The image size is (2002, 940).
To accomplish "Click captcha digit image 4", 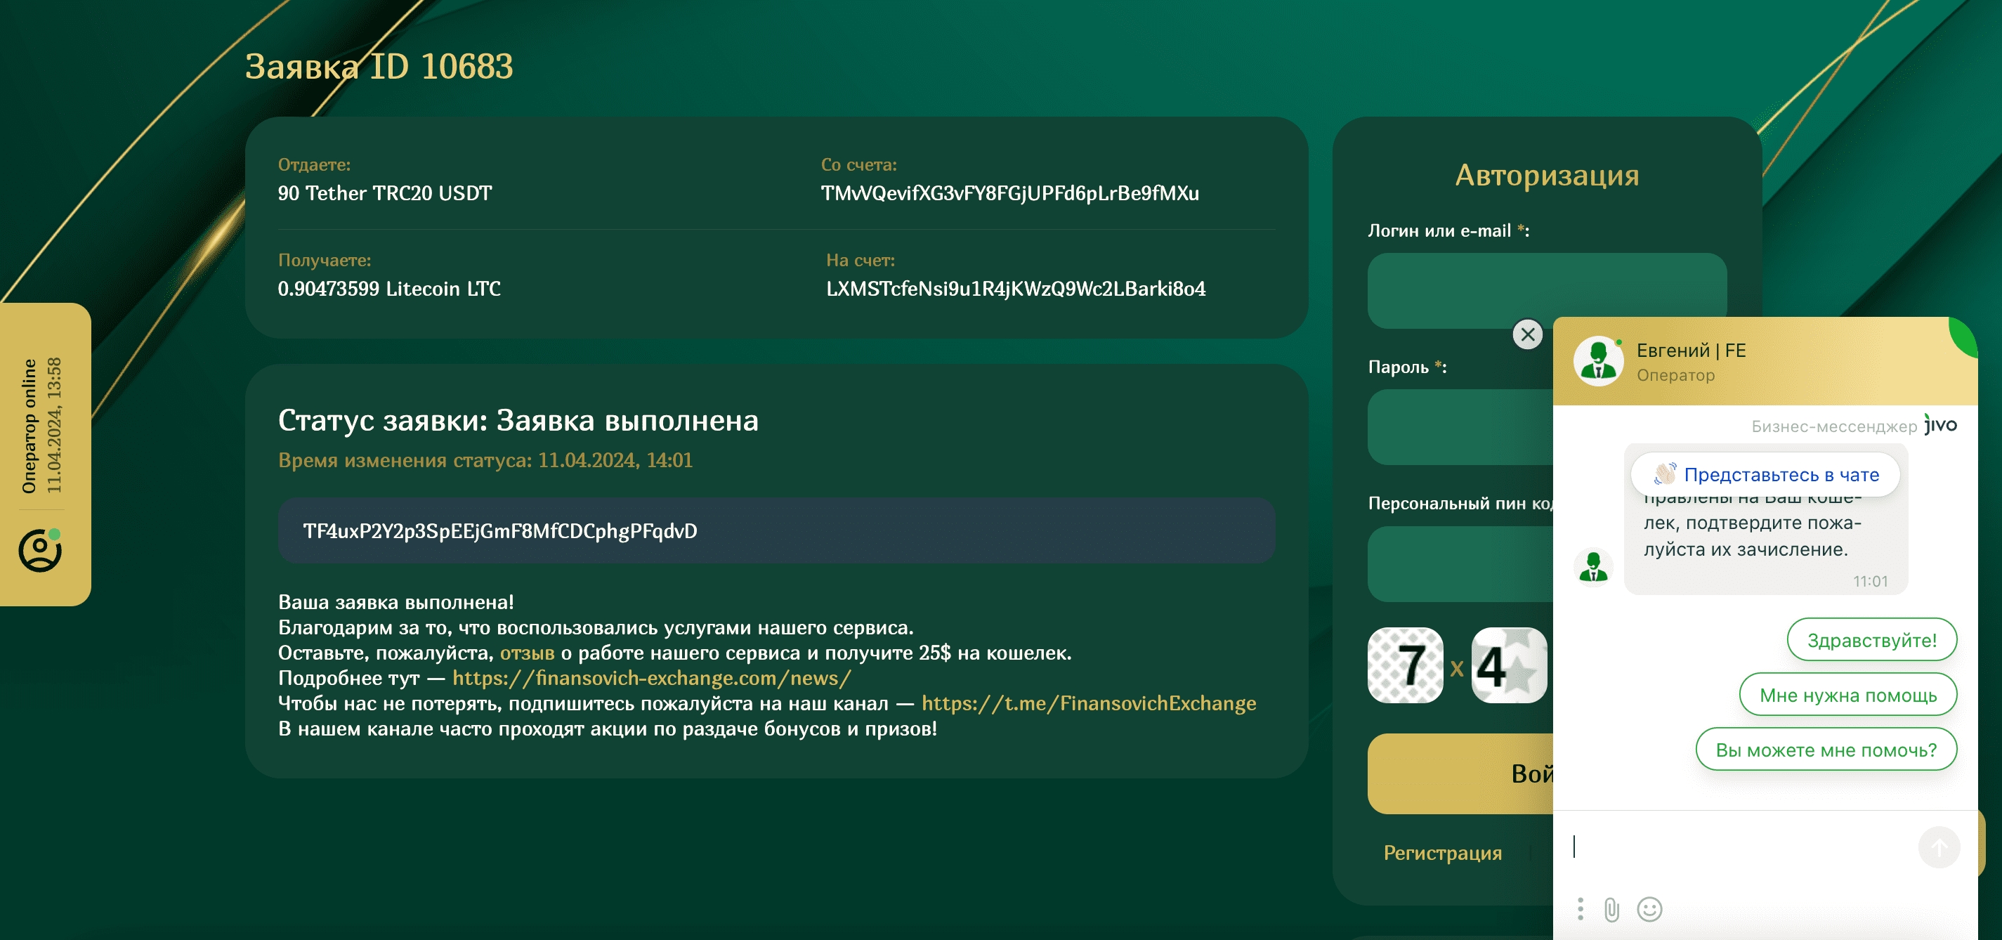I will (x=1510, y=665).
